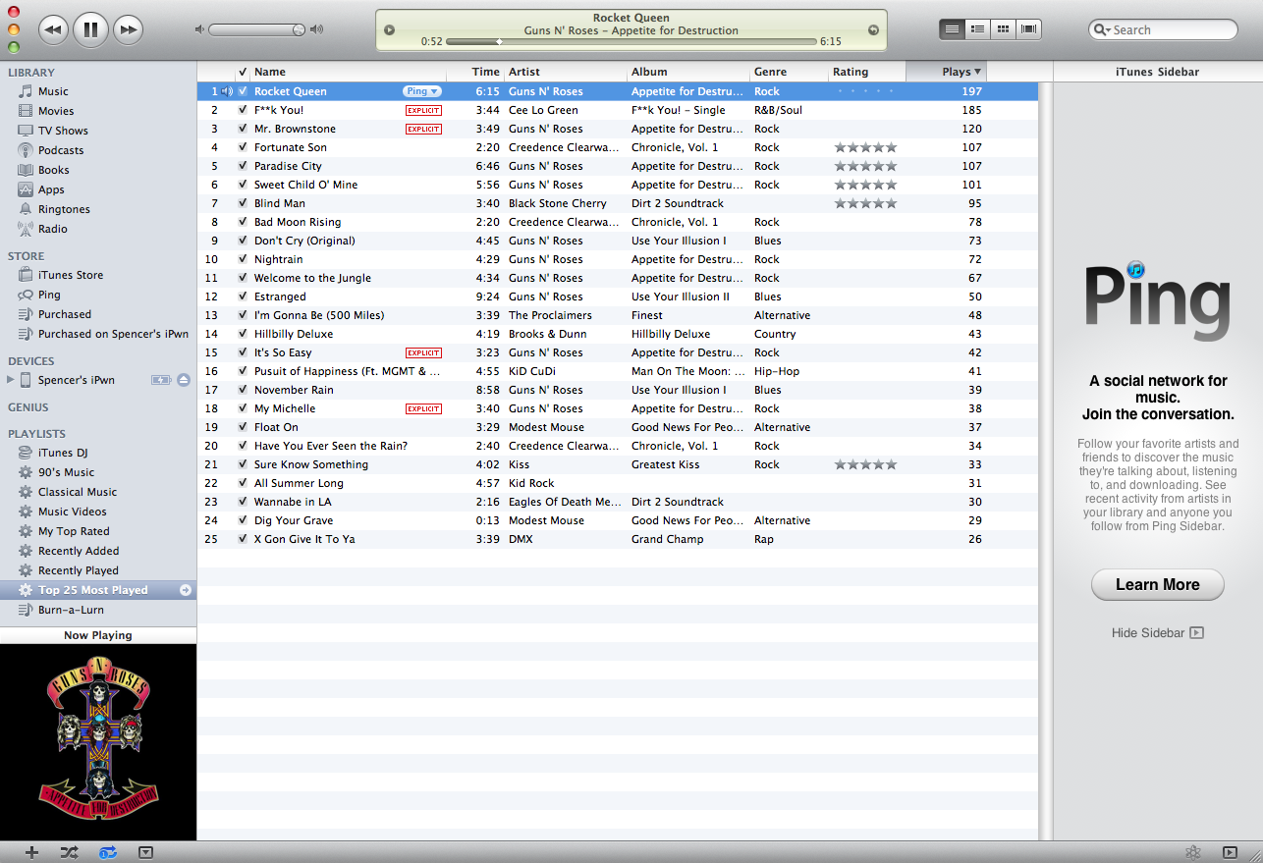Open the Genius atom button
This screenshot has width=1263, height=863.
point(1193,852)
